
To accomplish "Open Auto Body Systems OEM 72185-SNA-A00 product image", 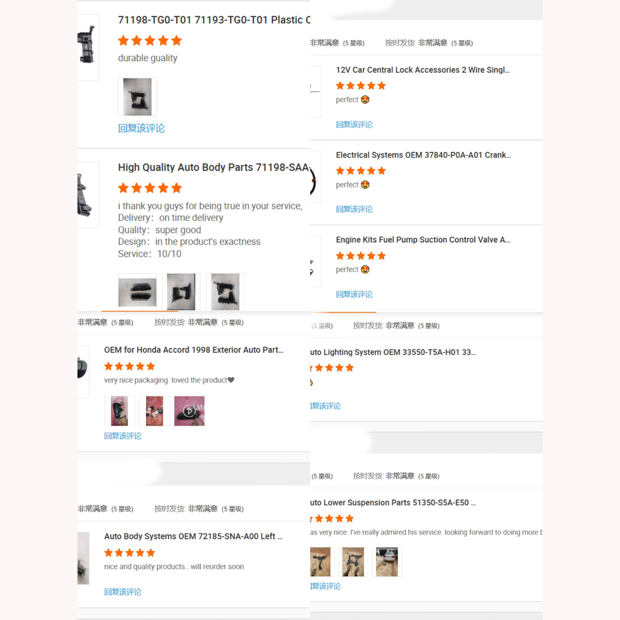I will tap(83, 558).
